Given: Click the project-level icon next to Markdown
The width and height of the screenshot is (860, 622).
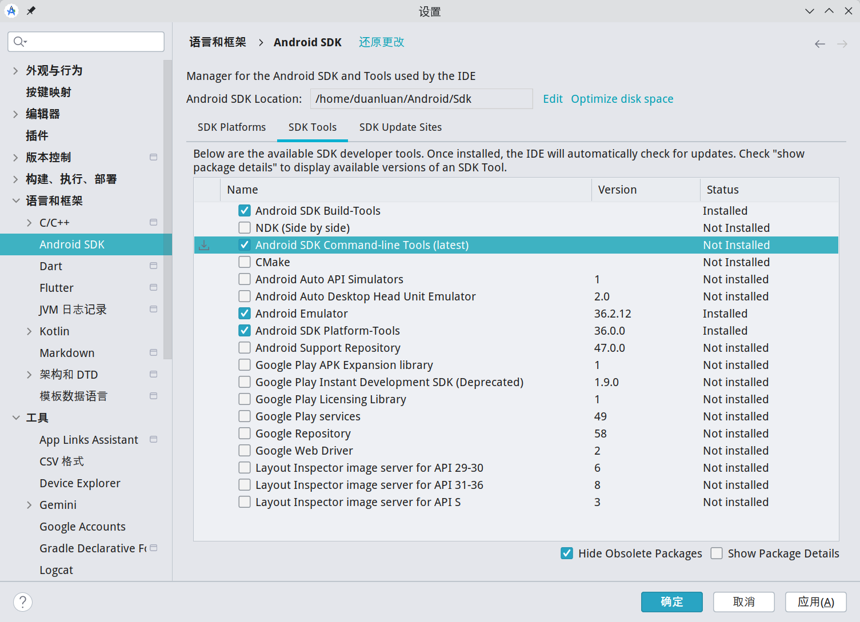Looking at the screenshot, I should (153, 352).
